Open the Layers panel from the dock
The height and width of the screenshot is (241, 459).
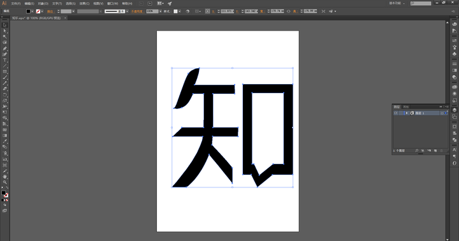point(455,110)
